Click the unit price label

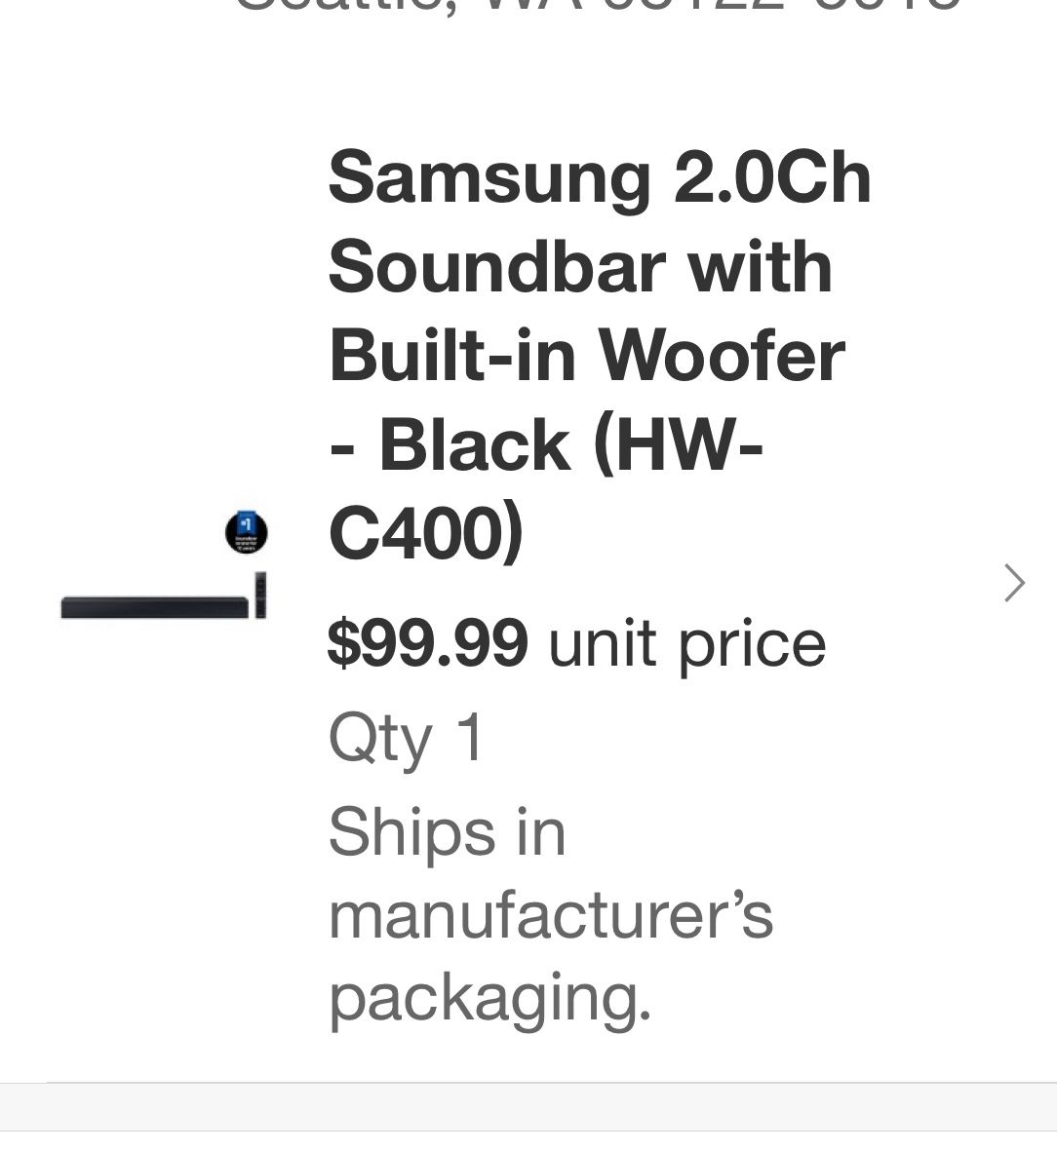click(x=687, y=642)
